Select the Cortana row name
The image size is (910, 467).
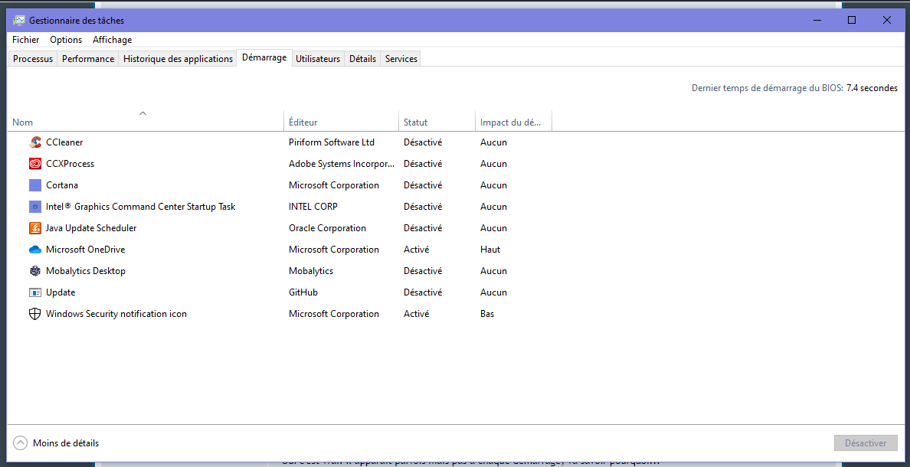click(62, 185)
